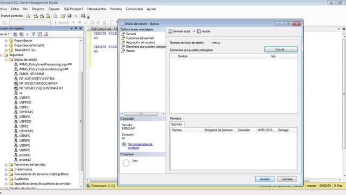Viewport: 346px width, 195px height.
Task: Click the 'master' status bar entry
Action: point(311,186)
